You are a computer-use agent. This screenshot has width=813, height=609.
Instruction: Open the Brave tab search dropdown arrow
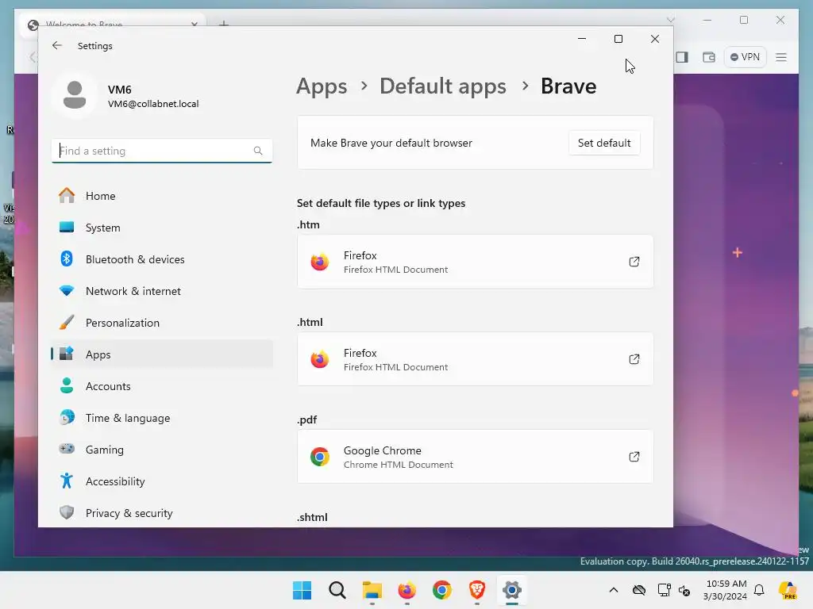tap(670, 20)
